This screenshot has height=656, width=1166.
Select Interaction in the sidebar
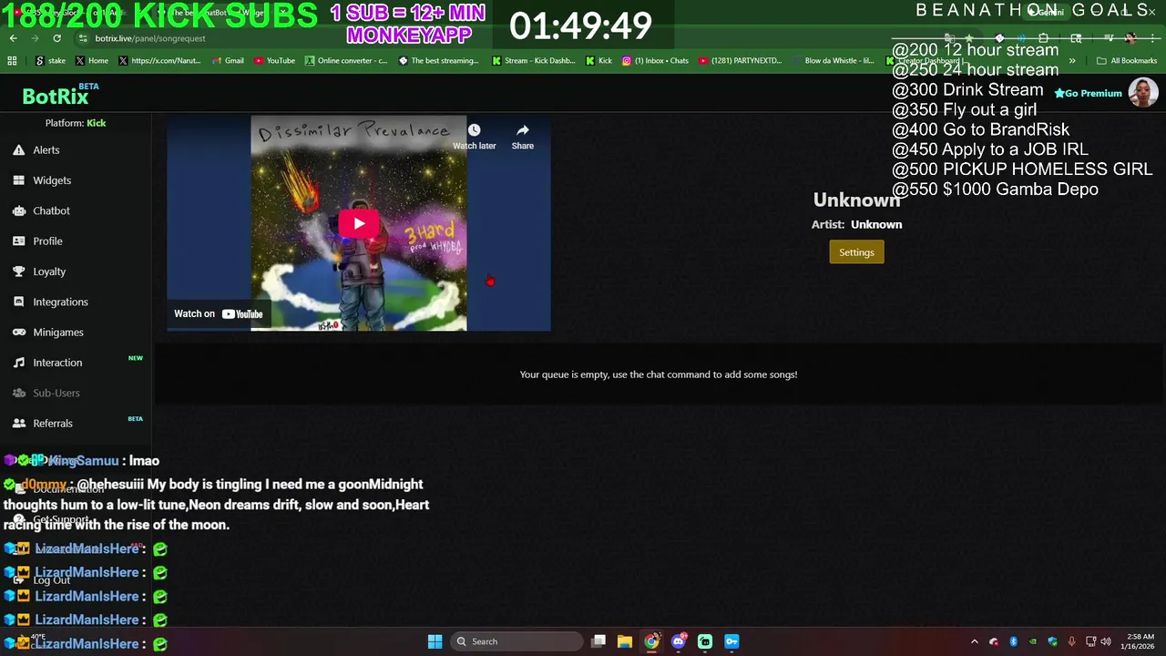[x=56, y=363]
